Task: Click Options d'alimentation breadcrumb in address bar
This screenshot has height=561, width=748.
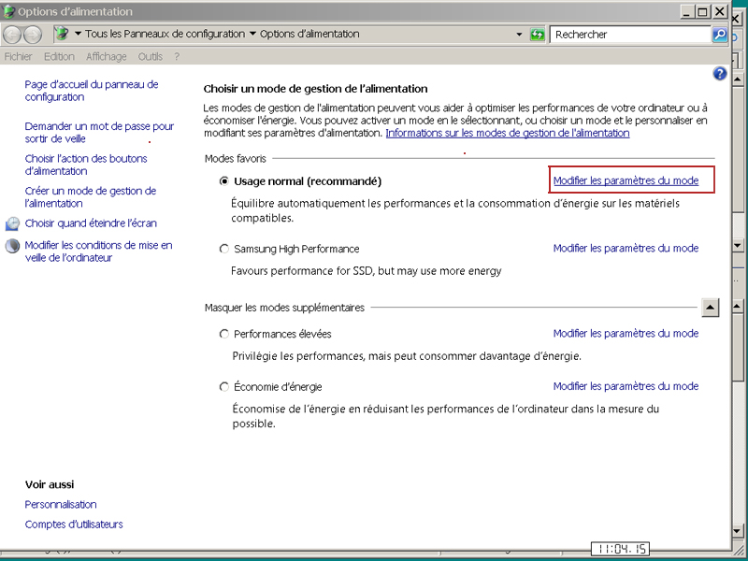Action: [309, 34]
